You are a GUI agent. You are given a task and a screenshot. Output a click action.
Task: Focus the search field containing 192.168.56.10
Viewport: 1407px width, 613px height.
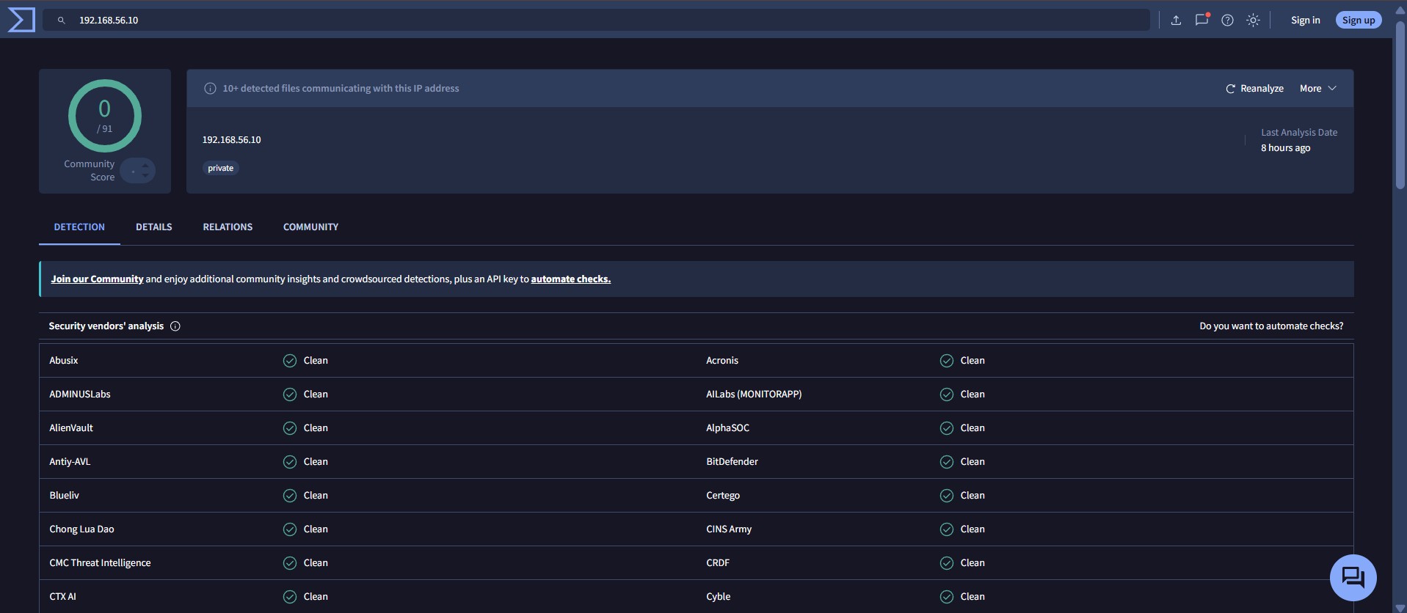tap(596, 21)
